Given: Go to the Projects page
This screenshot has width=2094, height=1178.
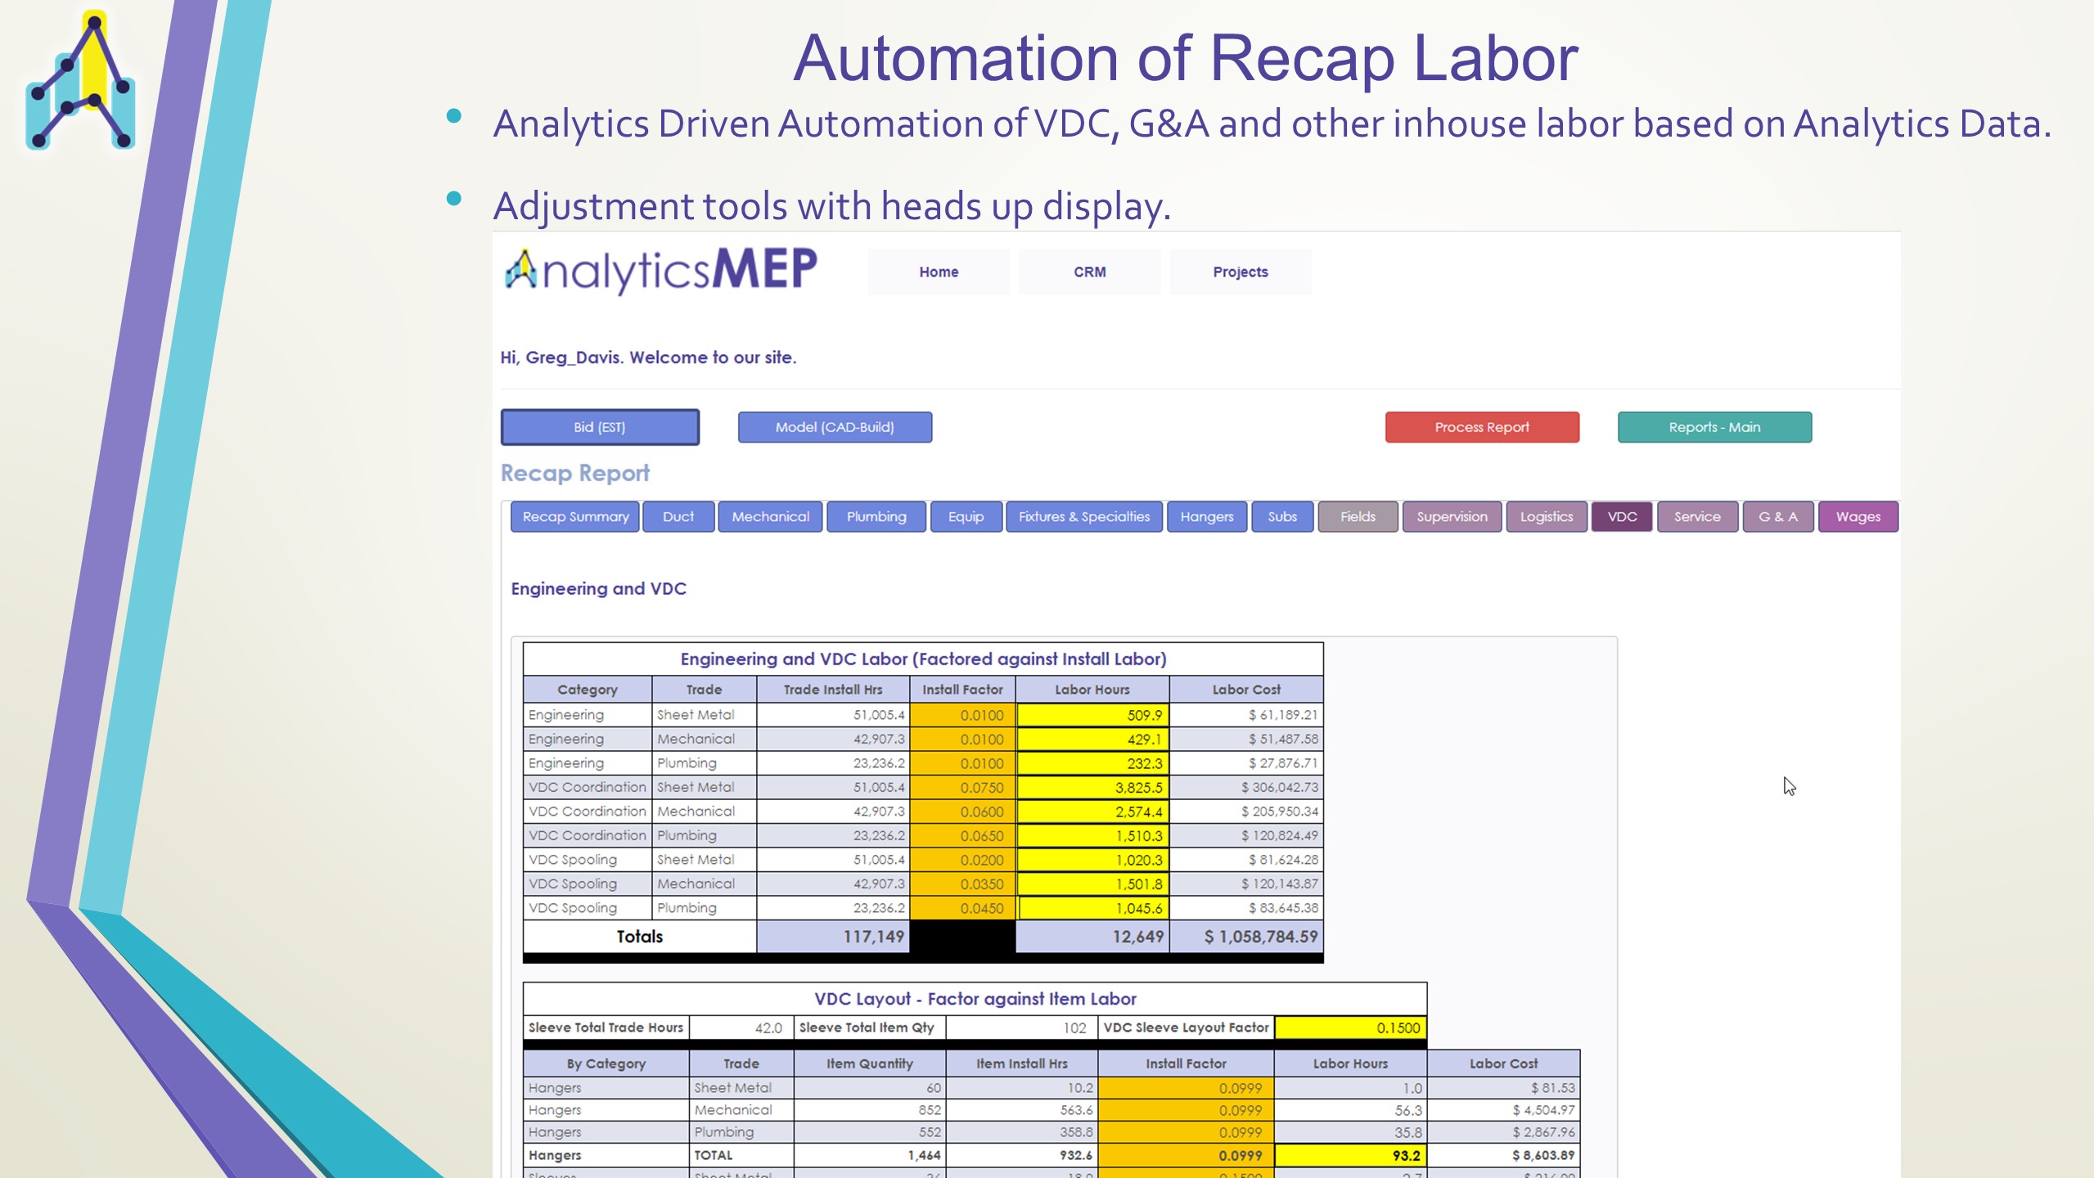Looking at the screenshot, I should tap(1240, 272).
